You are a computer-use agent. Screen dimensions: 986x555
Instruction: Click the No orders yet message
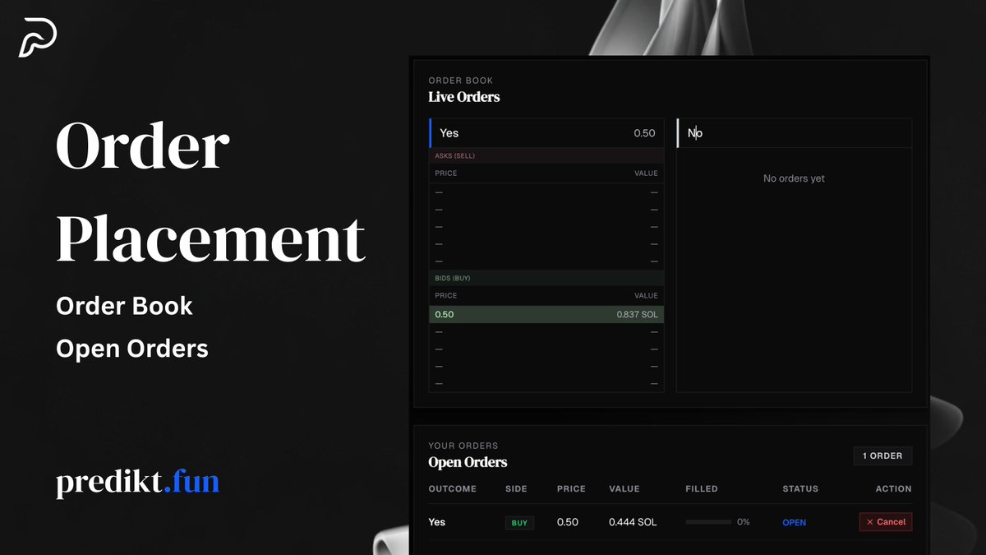pos(794,178)
